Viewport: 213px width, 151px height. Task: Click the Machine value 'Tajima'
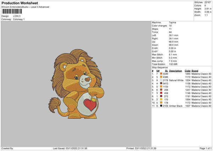point(173,22)
